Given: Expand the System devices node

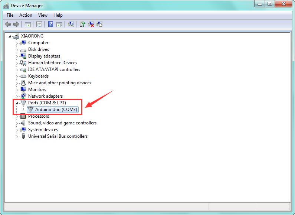Looking at the screenshot, I should (17, 130).
